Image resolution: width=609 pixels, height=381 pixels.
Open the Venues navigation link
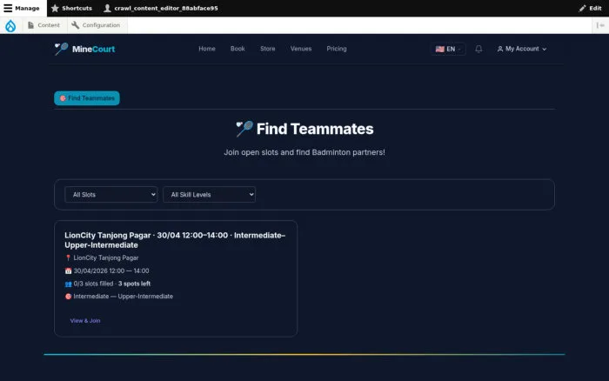pos(301,49)
